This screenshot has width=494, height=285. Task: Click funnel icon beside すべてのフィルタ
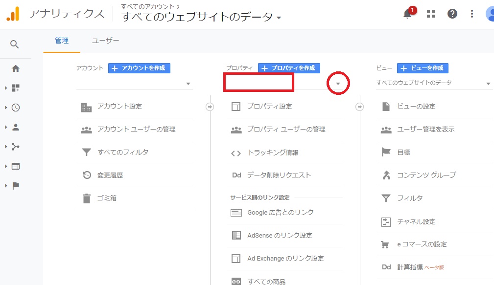click(x=86, y=152)
